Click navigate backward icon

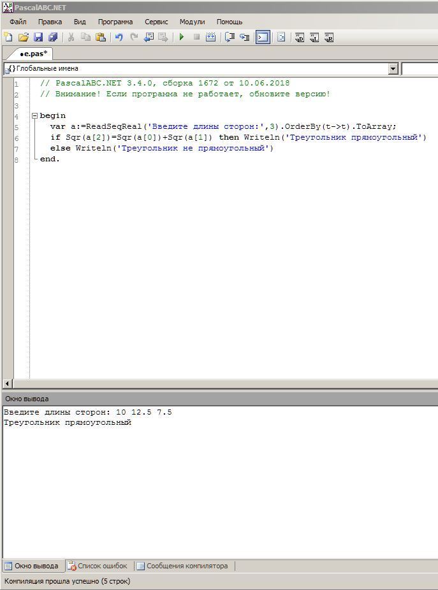pyautogui.click(x=149, y=37)
